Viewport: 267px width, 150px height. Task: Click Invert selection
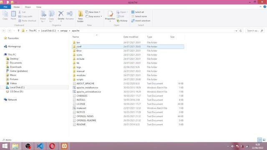pos(141,21)
